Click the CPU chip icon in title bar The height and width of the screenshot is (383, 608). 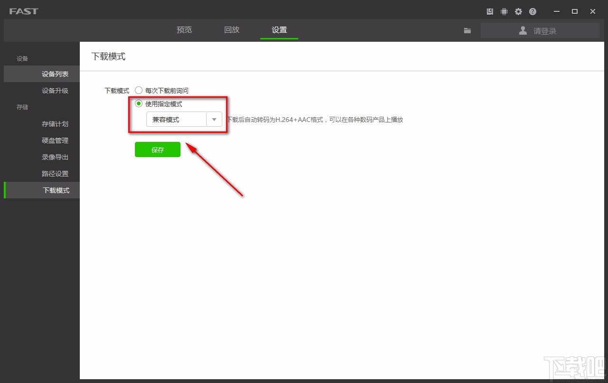pos(504,11)
